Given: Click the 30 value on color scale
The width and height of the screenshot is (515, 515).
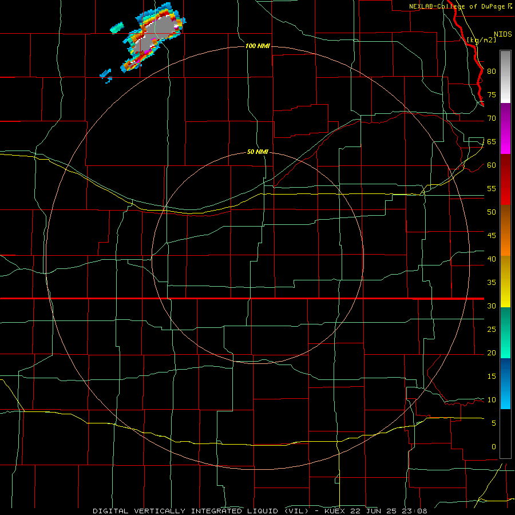Looking at the screenshot, I should tap(492, 306).
